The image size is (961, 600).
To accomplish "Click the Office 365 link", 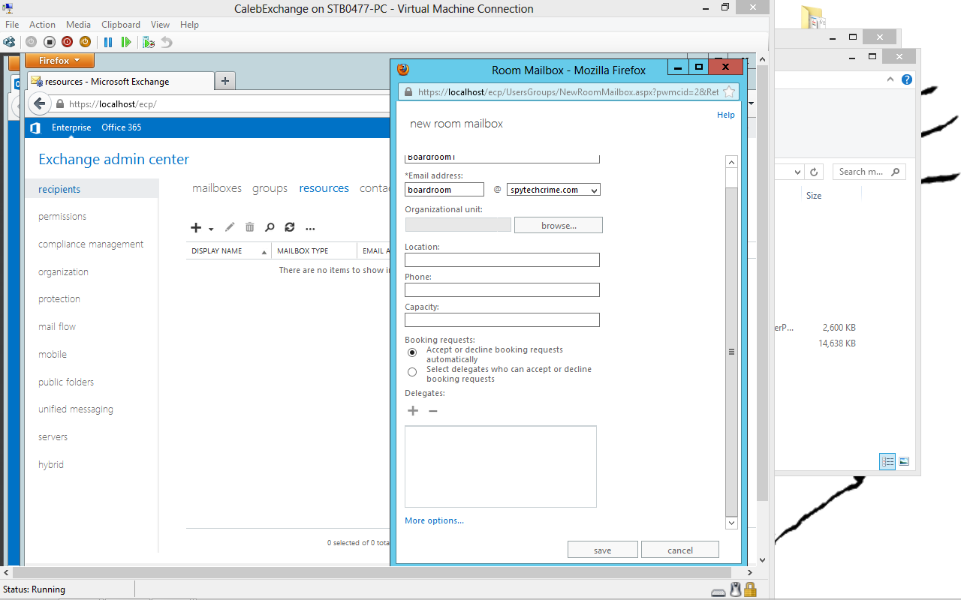I will (122, 127).
